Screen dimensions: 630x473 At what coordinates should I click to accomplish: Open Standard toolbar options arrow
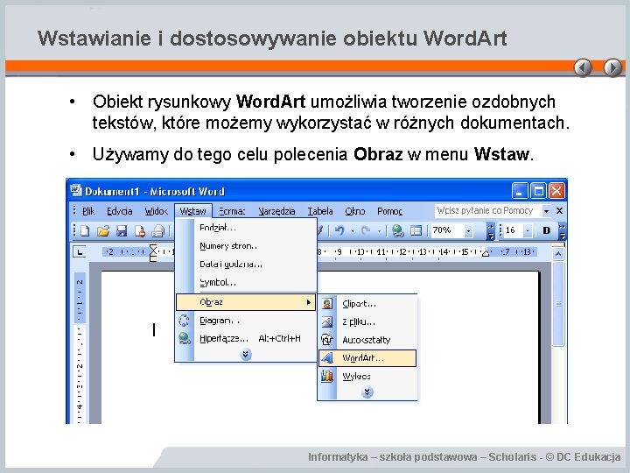tap(491, 231)
